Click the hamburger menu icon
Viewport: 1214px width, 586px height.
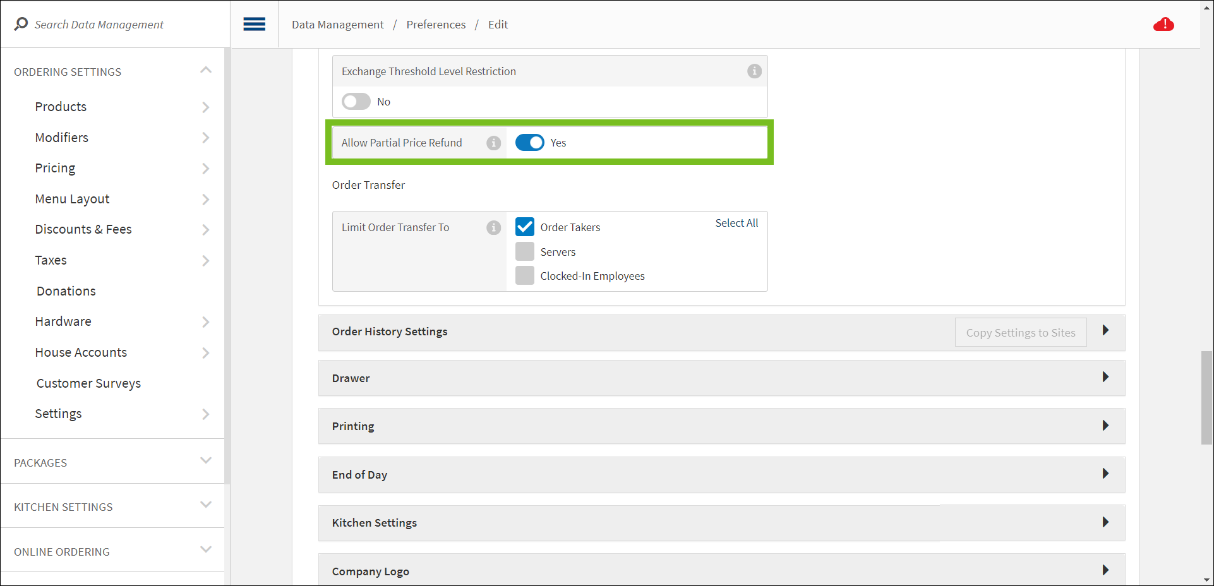pos(254,25)
